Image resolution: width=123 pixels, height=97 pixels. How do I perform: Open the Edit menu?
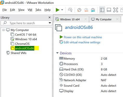click(x=12, y=10)
